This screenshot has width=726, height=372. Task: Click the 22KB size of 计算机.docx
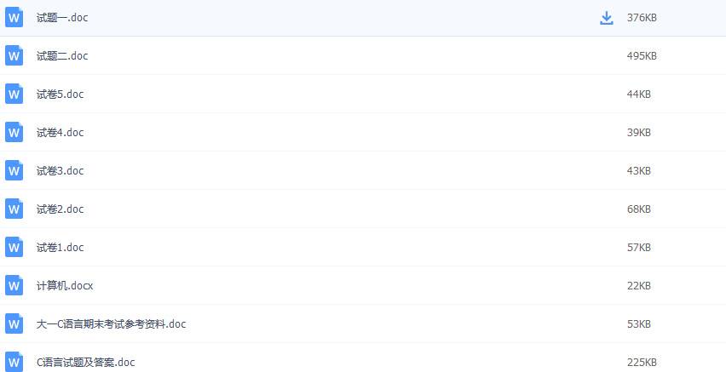click(x=639, y=286)
